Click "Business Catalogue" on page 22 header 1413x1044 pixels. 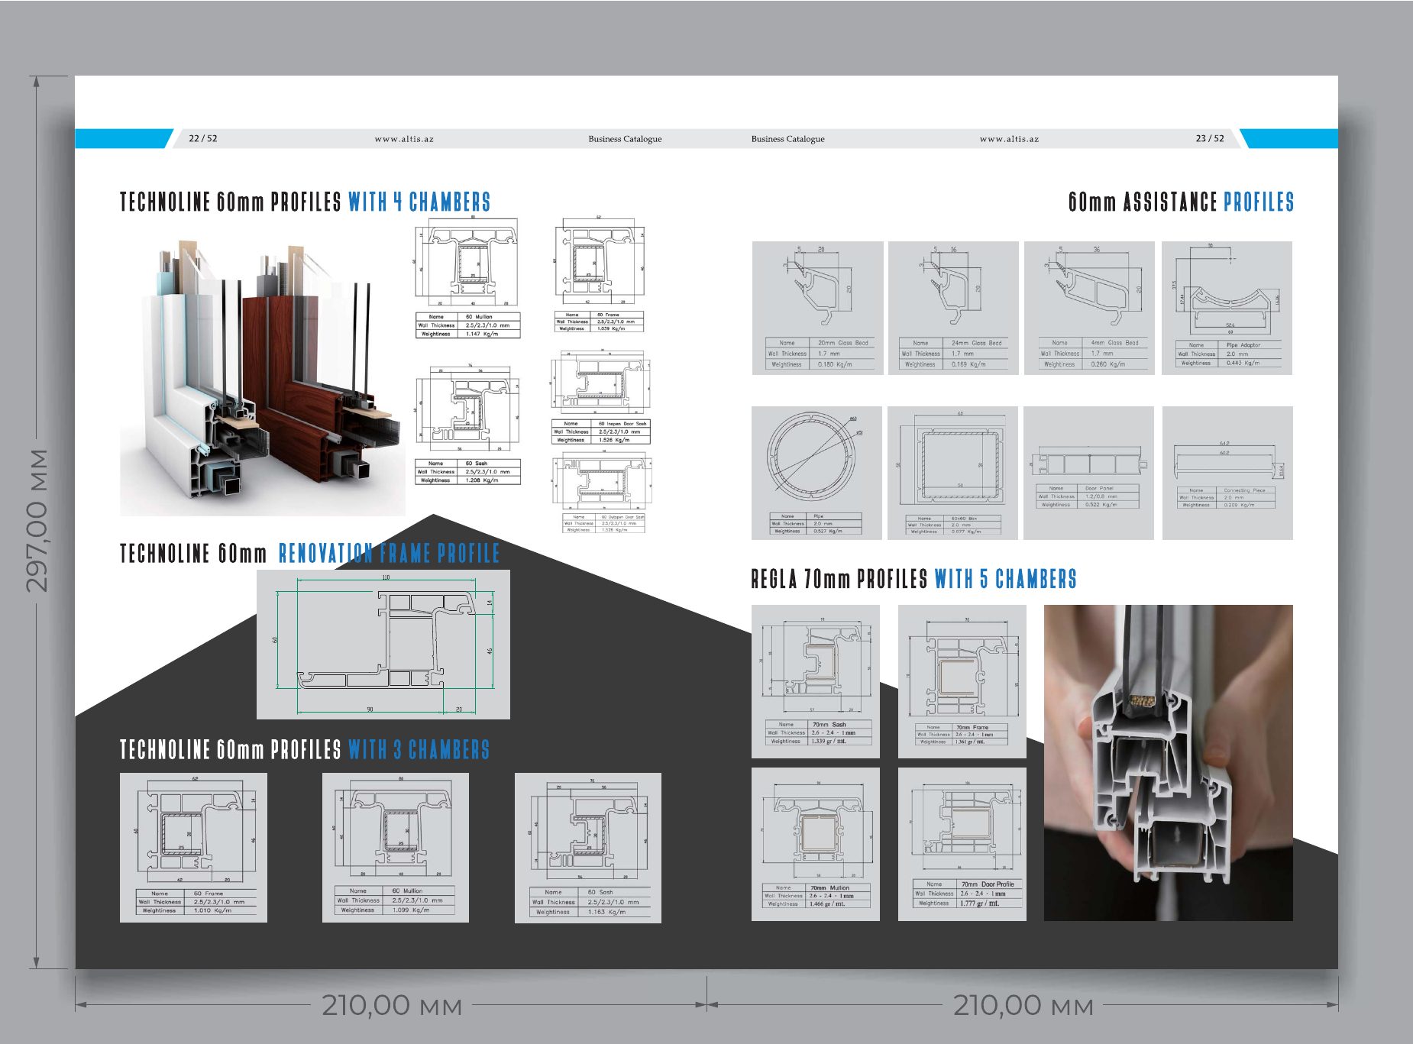coord(625,139)
